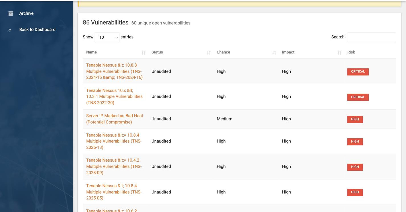Click Unaudited status in TNS-2024-15 row

tap(161, 71)
